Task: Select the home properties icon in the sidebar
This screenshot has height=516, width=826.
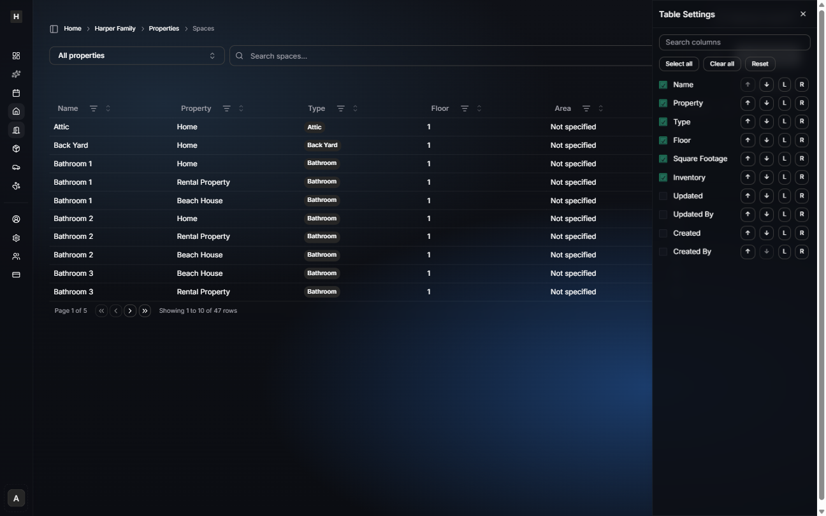Action: (16, 111)
